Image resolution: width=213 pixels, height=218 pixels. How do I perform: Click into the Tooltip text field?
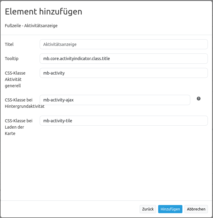pyautogui.click(x=124, y=59)
